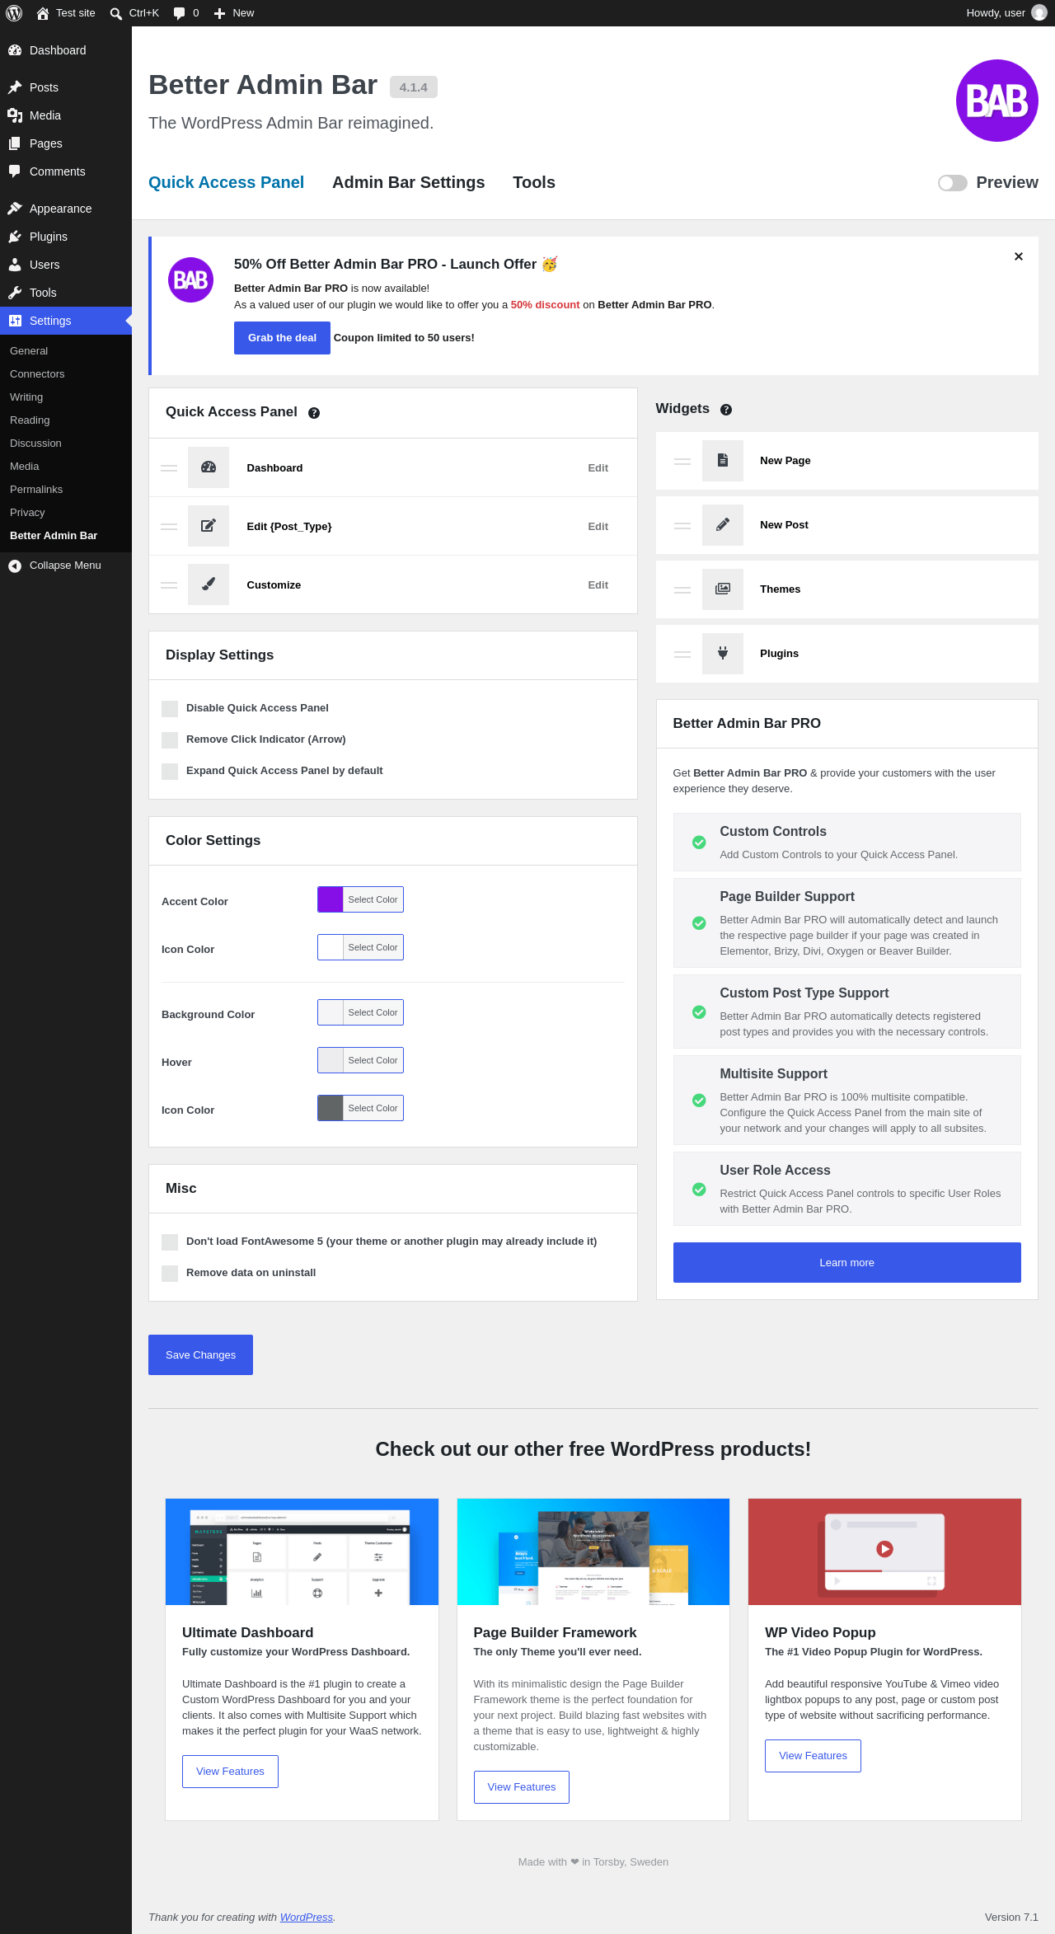Click the New Post pencil icon in Widgets
The height and width of the screenshot is (1934, 1055).
[723, 524]
